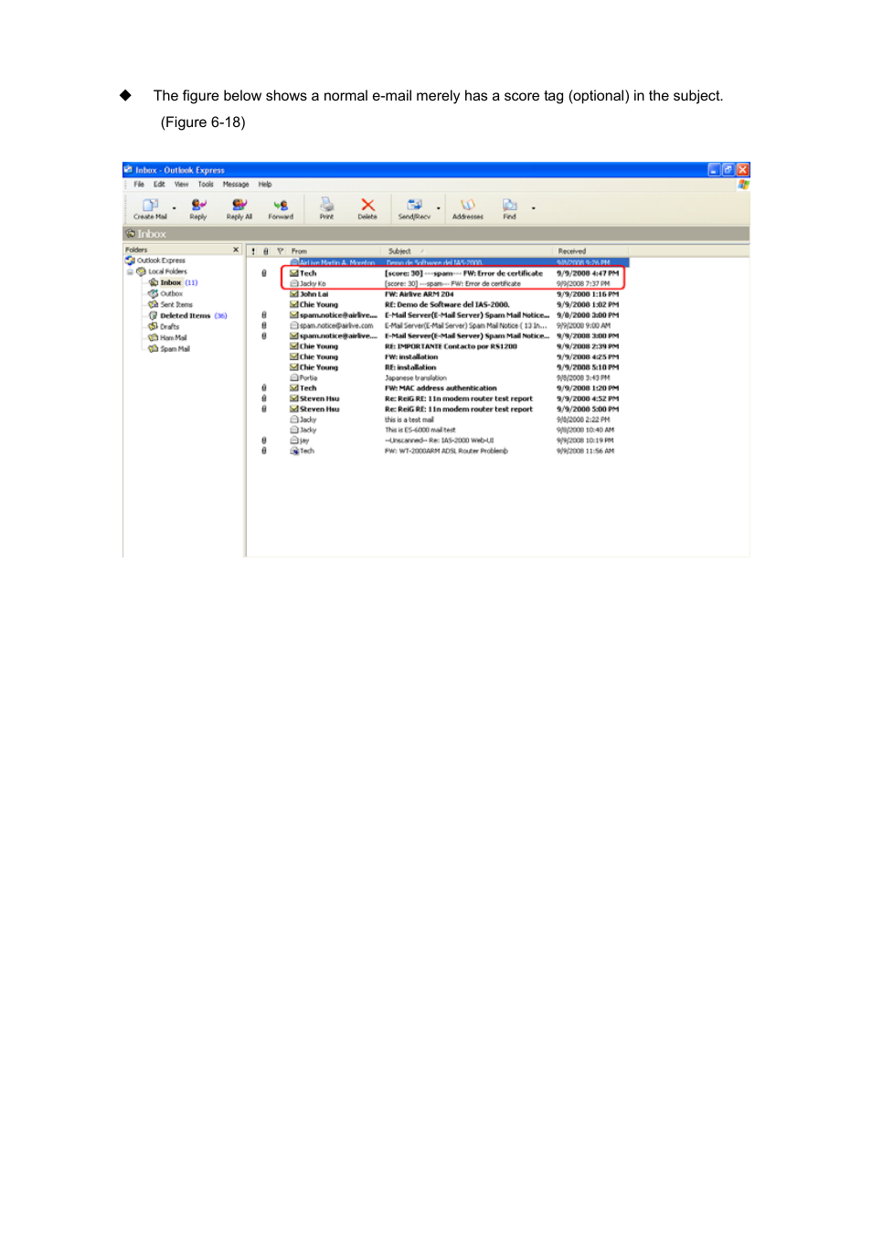The width and height of the screenshot is (872, 1234).
Task: Collapse the Local Folders tree node
Action: pos(130,271)
